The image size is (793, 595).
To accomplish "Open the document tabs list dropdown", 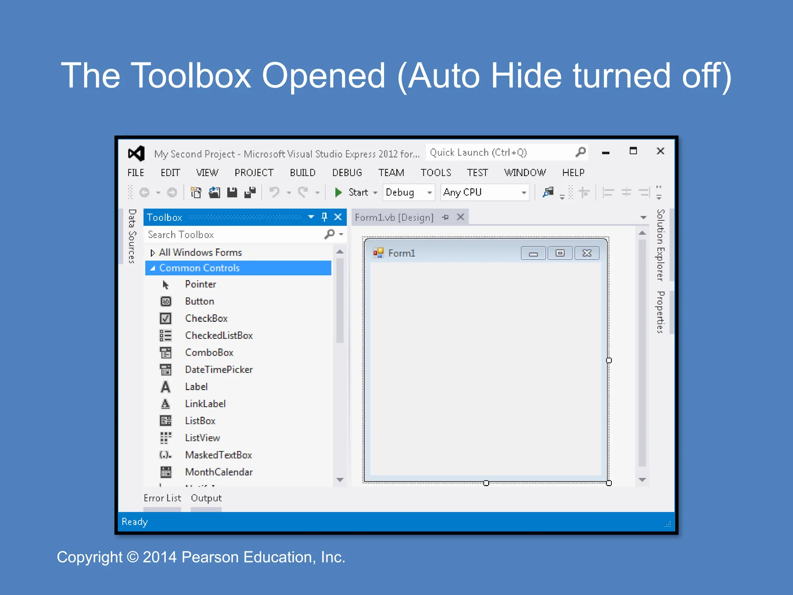I will click(643, 217).
